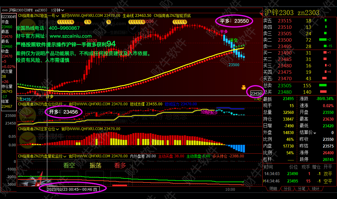Click the single gold coin marker above the candles
Image resolution: width=337 pixels, height=199 pixels.
coord(109,22)
